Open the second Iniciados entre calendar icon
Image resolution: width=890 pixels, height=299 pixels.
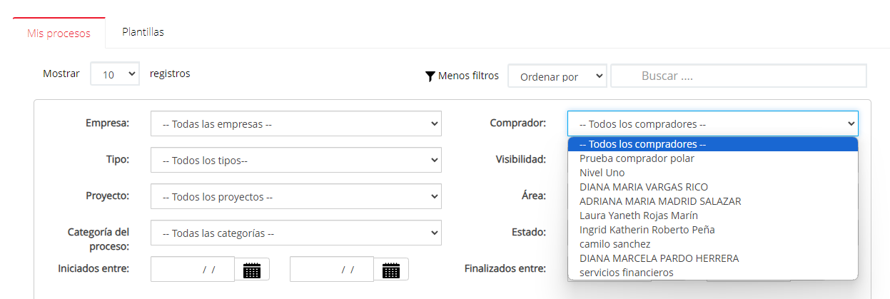pos(390,270)
